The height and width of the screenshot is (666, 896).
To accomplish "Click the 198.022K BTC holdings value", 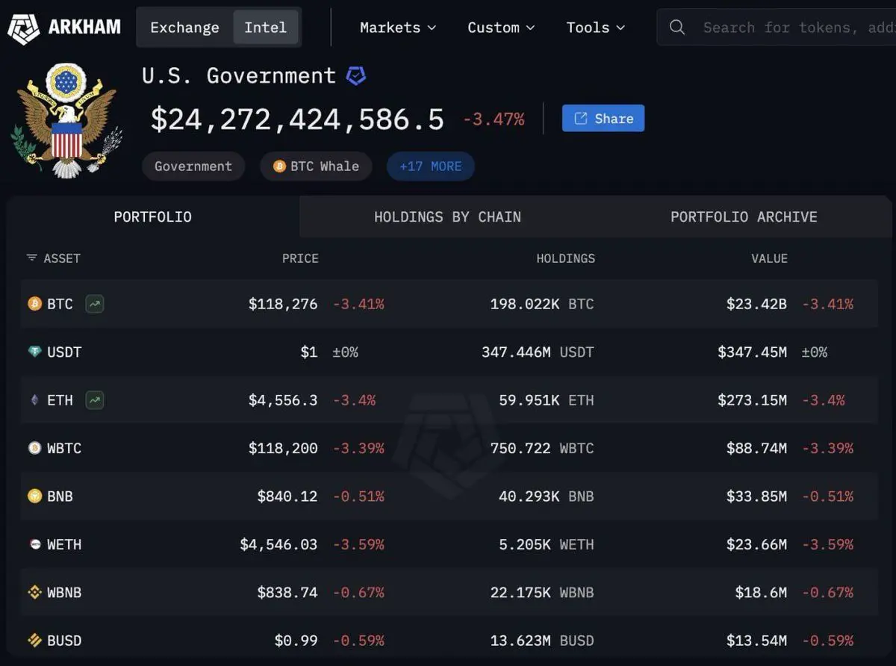I will pyautogui.click(x=542, y=304).
